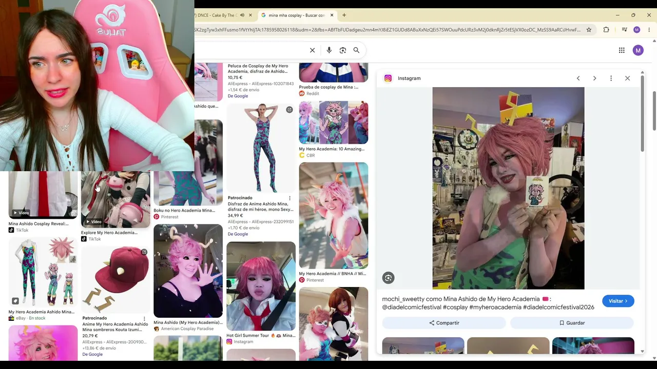Open the 'Explore My Hero Academia' TikTok result title
This screenshot has width=657, height=369.
pyautogui.click(x=109, y=233)
